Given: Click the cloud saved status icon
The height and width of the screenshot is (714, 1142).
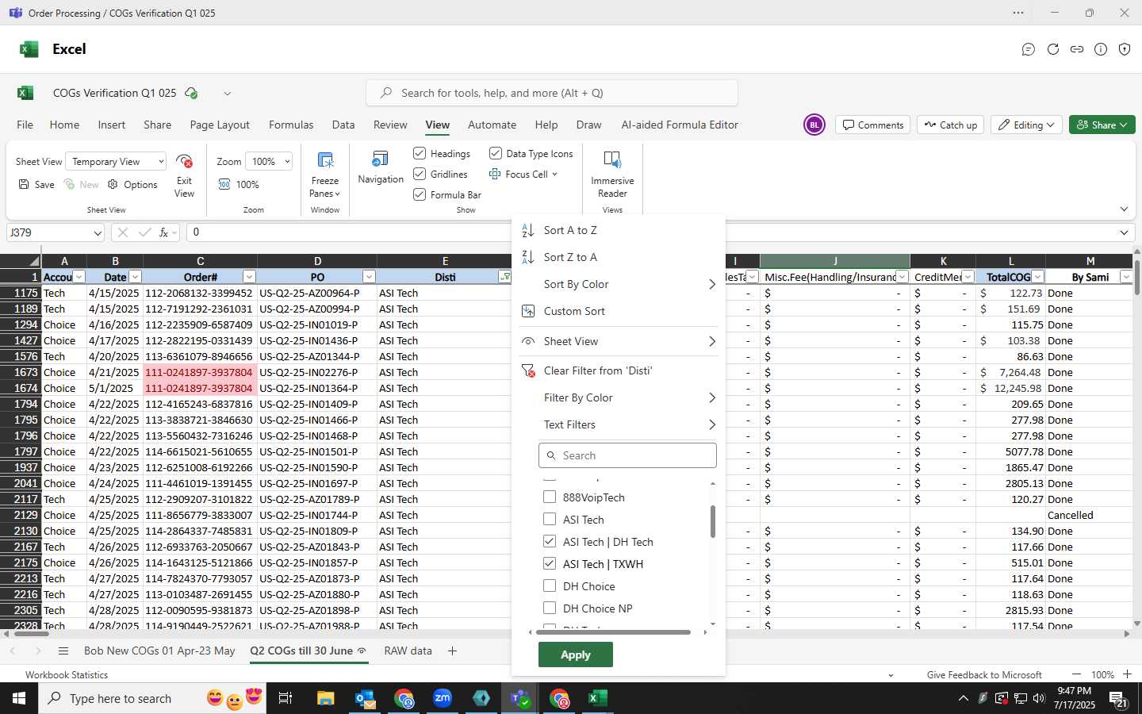Looking at the screenshot, I should tap(191, 93).
